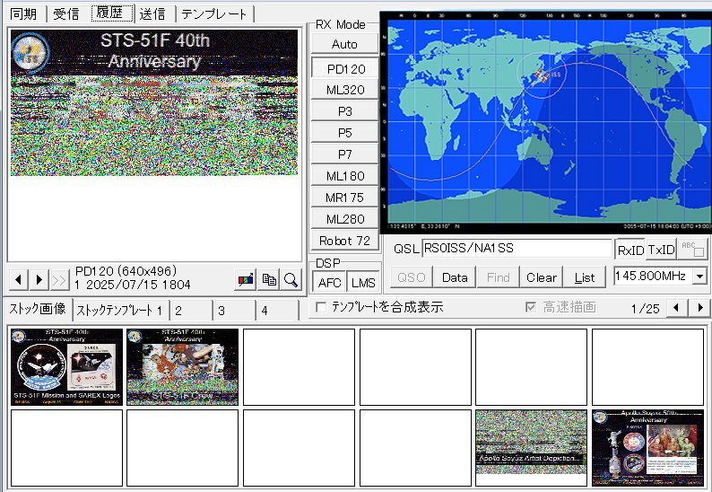Open stock template tab 2

click(190, 311)
